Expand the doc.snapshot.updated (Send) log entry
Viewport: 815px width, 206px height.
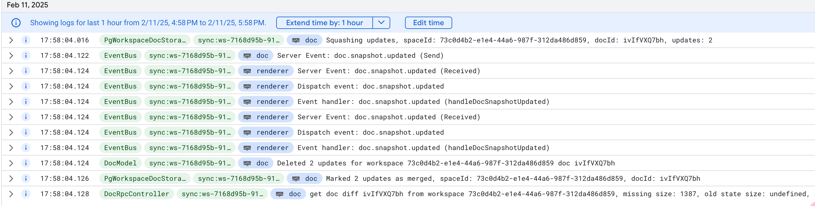[x=11, y=56]
